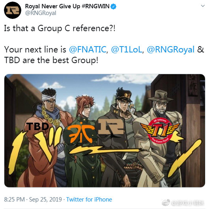Open the @FNATIC mention link

point(88,49)
